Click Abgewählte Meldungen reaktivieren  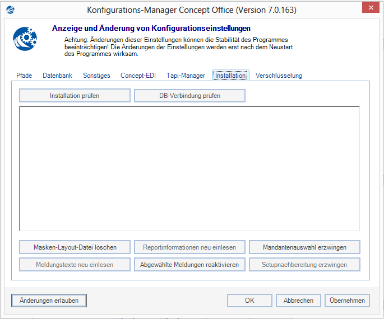tap(189, 265)
